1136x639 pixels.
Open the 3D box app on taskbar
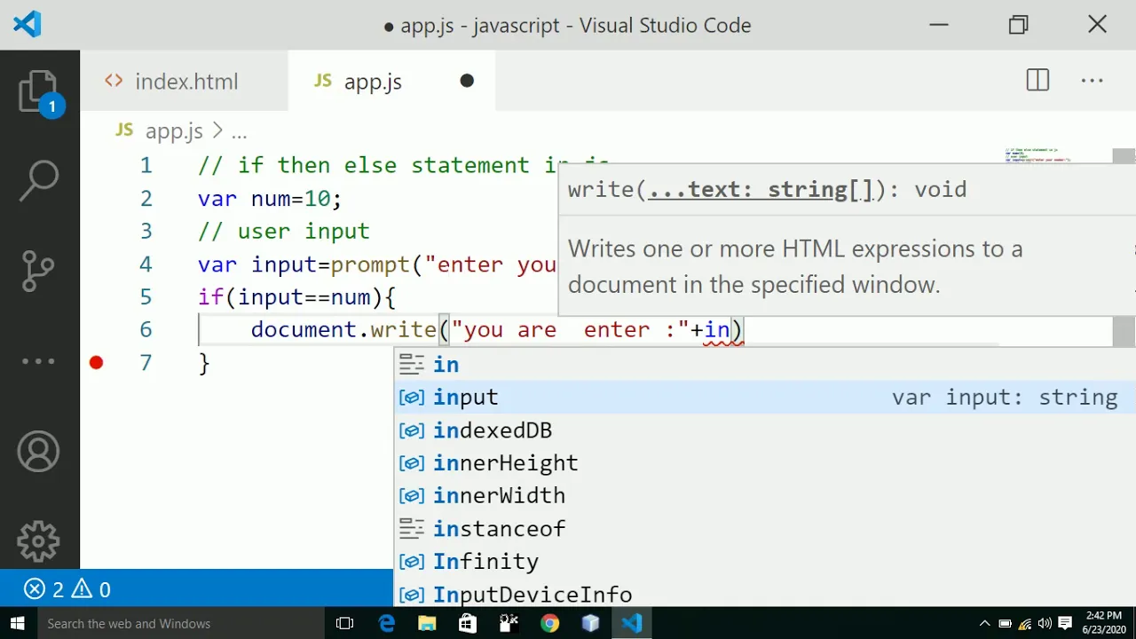590,623
